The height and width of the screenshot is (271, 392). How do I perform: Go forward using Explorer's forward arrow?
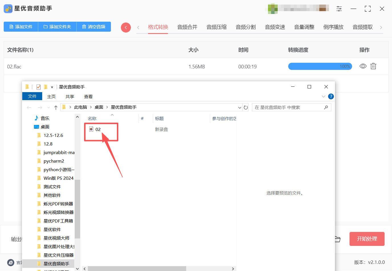(40, 108)
